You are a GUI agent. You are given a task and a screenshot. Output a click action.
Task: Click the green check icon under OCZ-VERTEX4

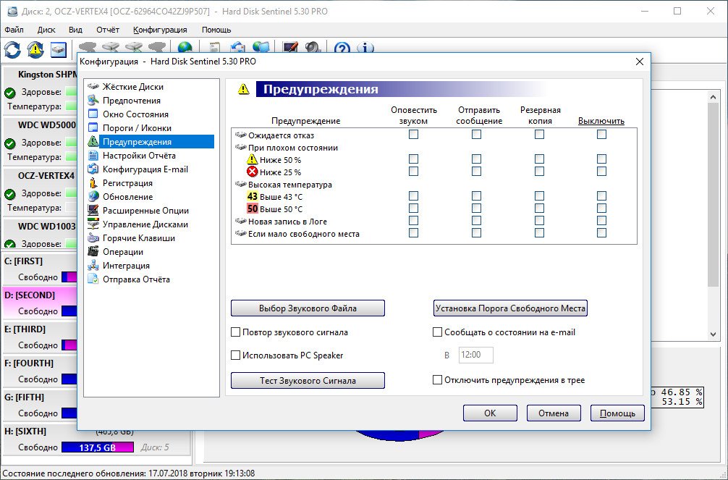[x=9, y=194]
